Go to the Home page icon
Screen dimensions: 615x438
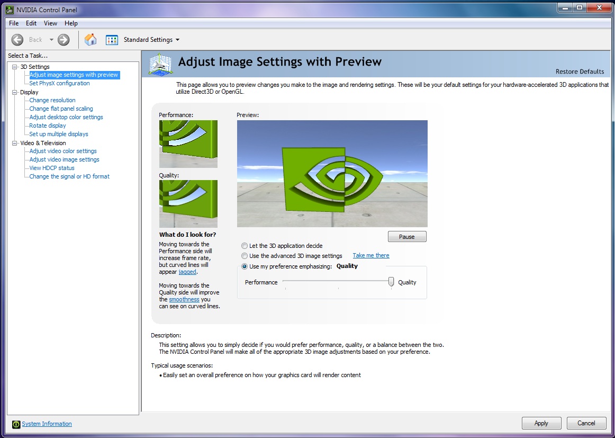tap(91, 39)
